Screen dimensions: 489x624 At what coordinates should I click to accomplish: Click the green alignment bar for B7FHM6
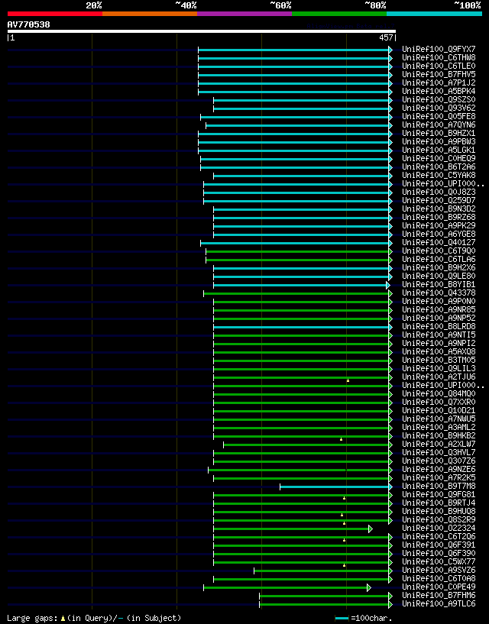(324, 596)
